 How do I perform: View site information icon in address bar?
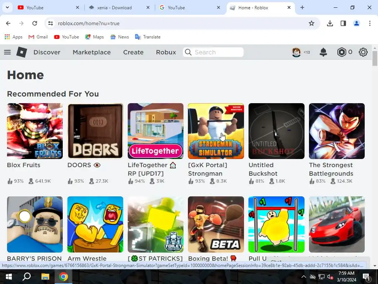pos(50,23)
